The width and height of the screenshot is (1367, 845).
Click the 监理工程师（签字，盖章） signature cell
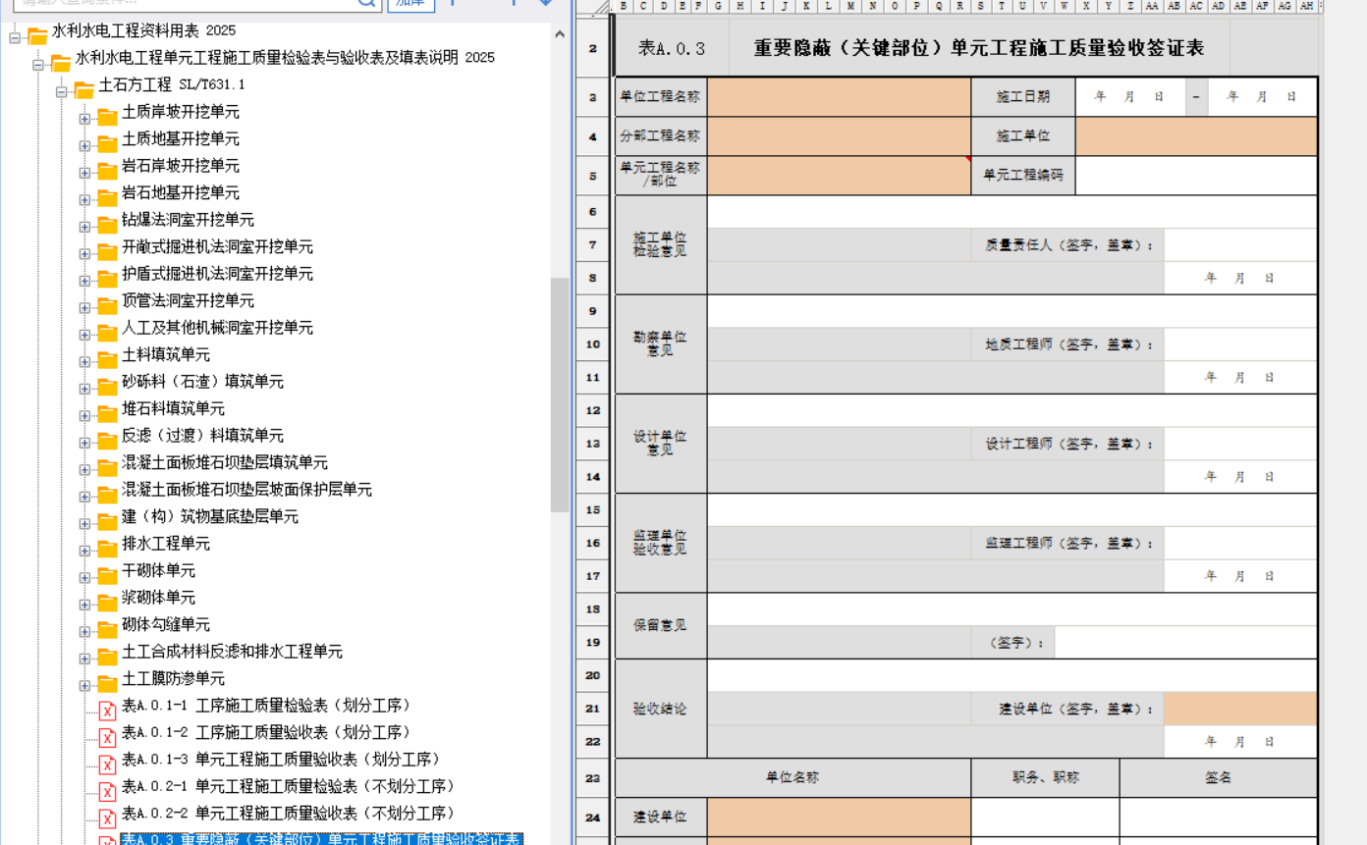[x=1240, y=543]
